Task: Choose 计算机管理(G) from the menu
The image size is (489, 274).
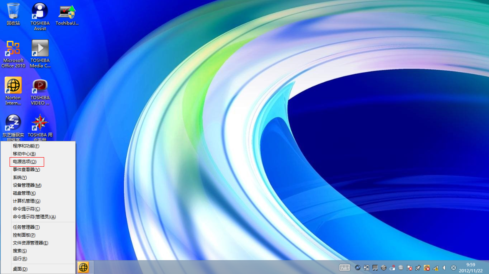Action: click(x=38, y=201)
